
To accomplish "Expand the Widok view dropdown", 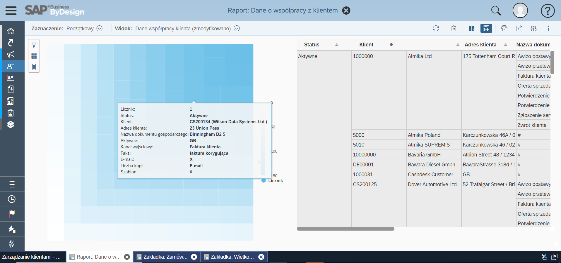I will [x=237, y=28].
